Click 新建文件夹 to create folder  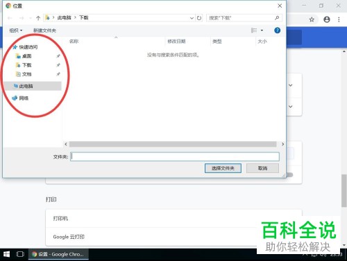click(44, 30)
